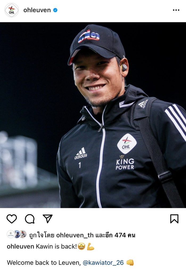Click the 'Kawin is back!' caption text
The height and width of the screenshot is (273, 186).
point(56,246)
